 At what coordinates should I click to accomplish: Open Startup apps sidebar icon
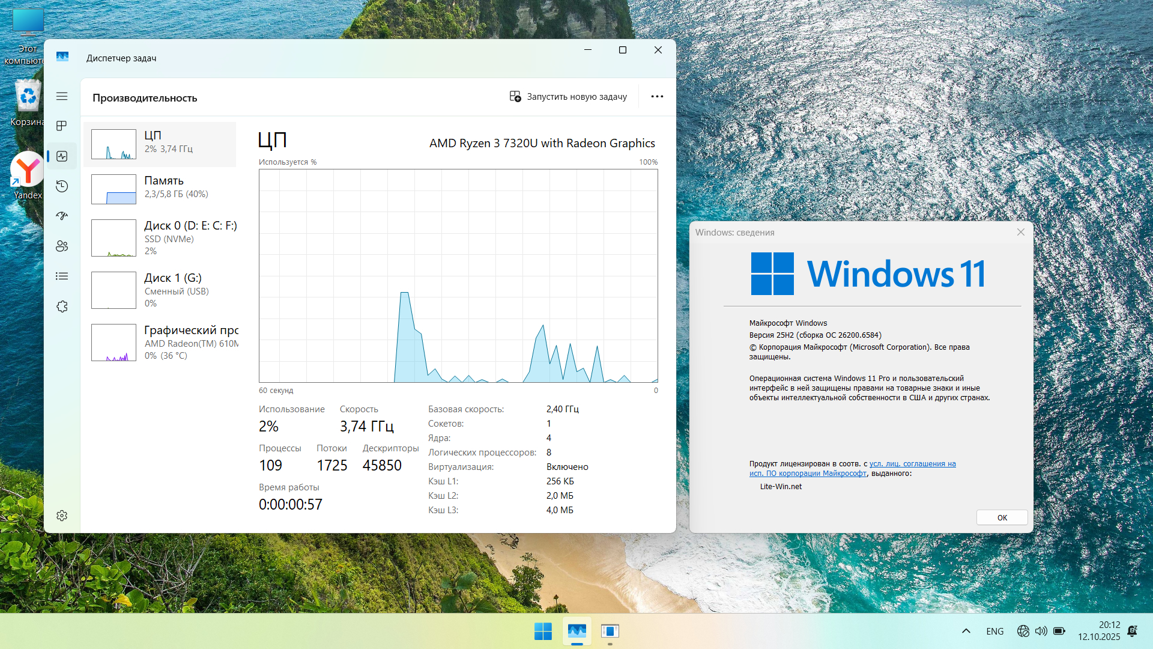coord(62,216)
